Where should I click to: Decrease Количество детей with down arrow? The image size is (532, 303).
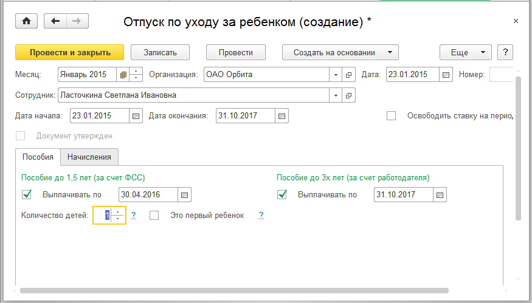click(x=118, y=219)
